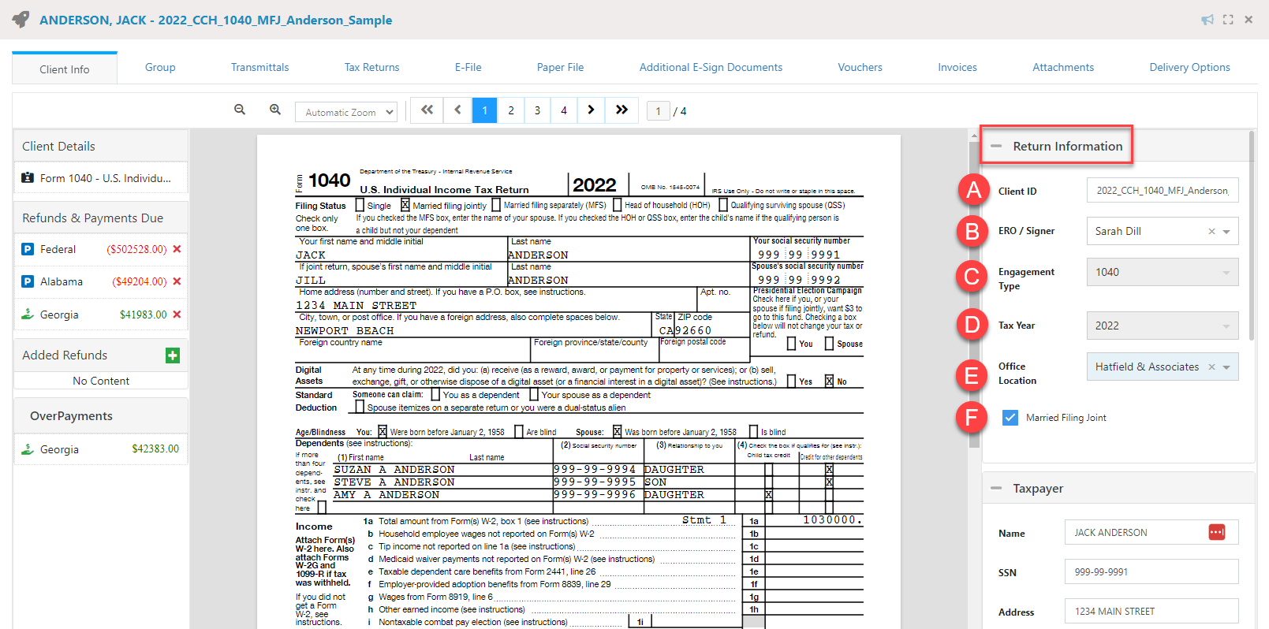Image resolution: width=1269 pixels, height=629 pixels.
Task: Jump to the first page
Action: pyautogui.click(x=427, y=110)
